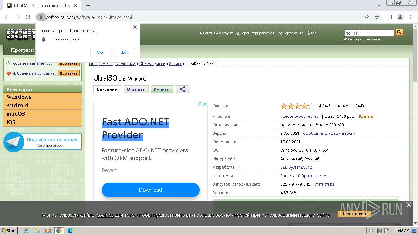Open Карта сайта link
This screenshot has width=418, height=235.
click(x=293, y=33)
